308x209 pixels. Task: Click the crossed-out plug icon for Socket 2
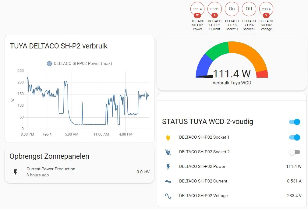168,152
